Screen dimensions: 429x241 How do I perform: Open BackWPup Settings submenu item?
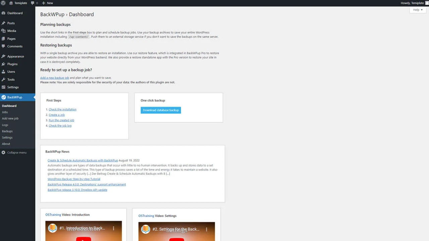click(7, 138)
